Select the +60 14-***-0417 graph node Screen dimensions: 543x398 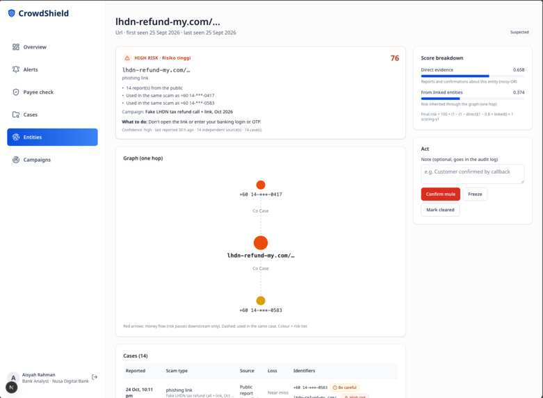[x=261, y=185]
